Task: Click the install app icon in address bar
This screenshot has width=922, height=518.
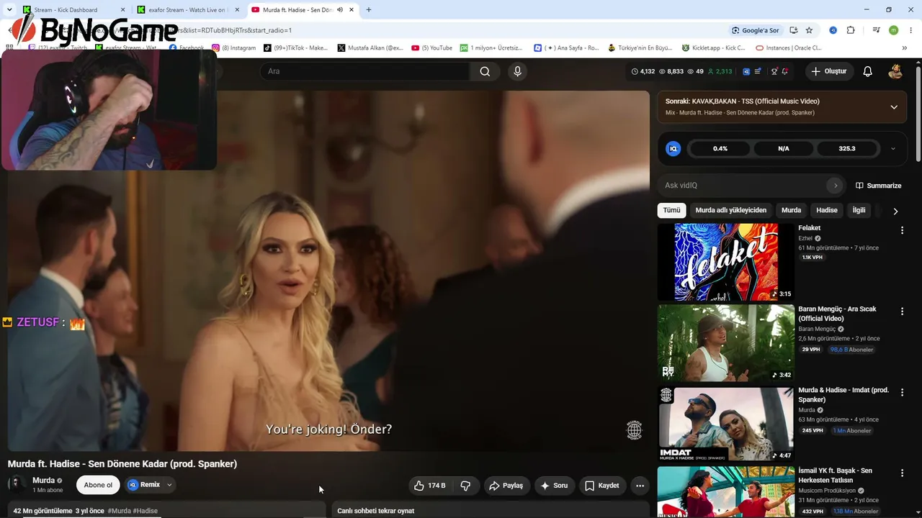Action: coord(793,30)
